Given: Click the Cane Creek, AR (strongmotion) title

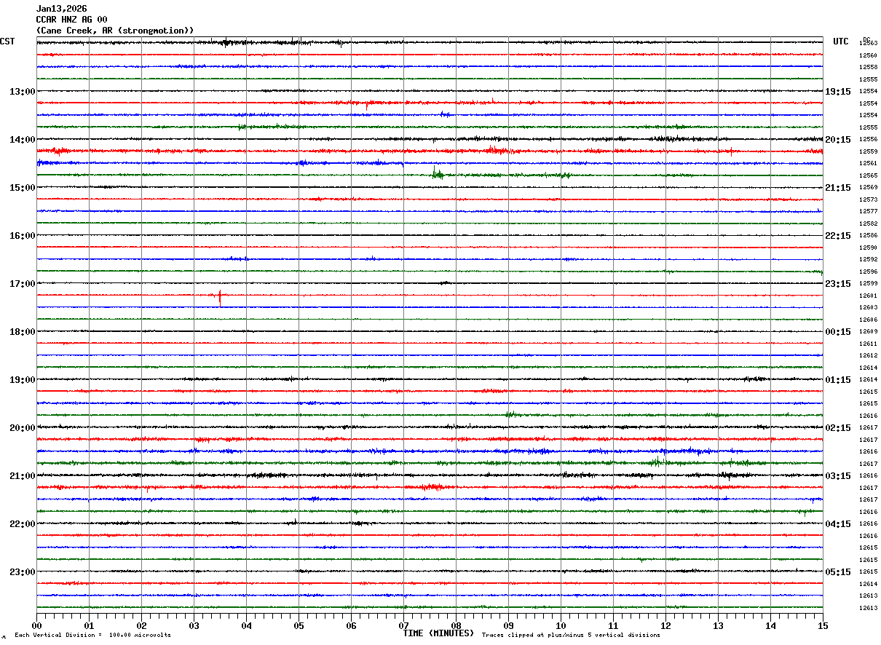Looking at the screenshot, I should pos(115,31).
